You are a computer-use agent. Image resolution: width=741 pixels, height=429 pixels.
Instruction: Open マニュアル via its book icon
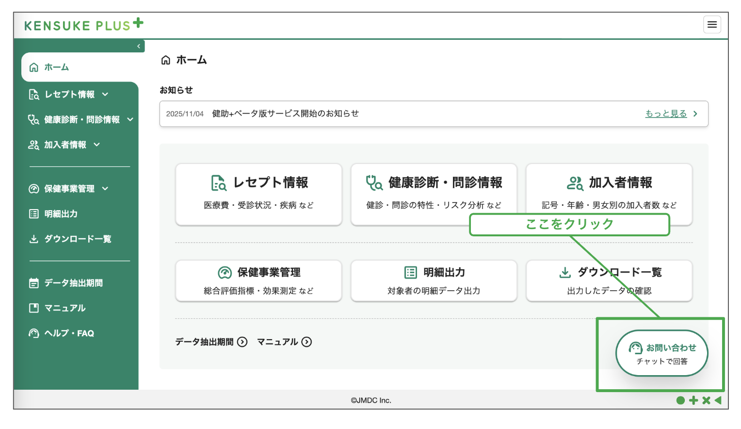[34, 308]
